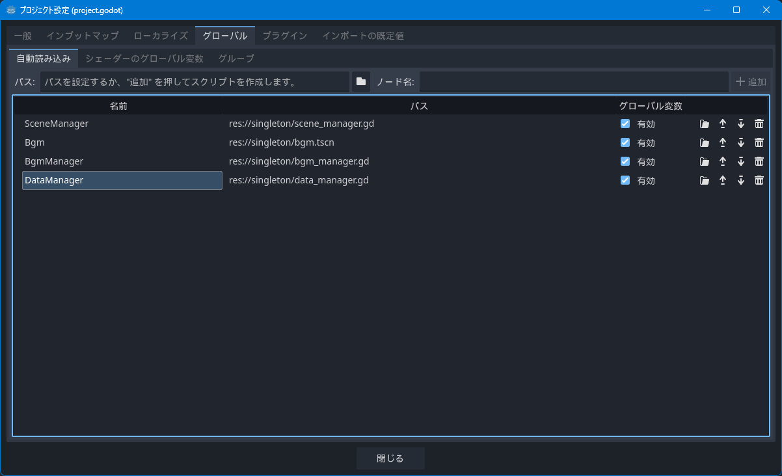Delete the SceneManager autoload entry
Viewport: 782px width, 476px height.
pyautogui.click(x=759, y=124)
